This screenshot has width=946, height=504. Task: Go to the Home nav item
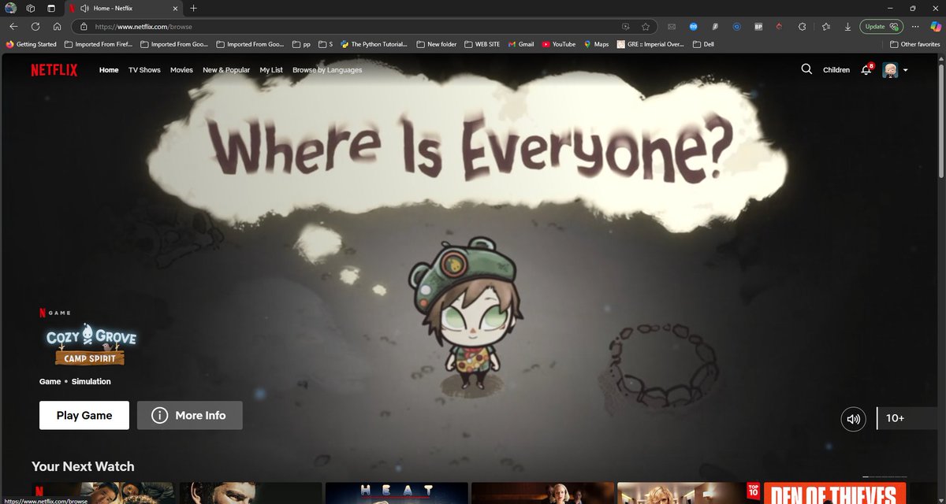pyautogui.click(x=109, y=70)
